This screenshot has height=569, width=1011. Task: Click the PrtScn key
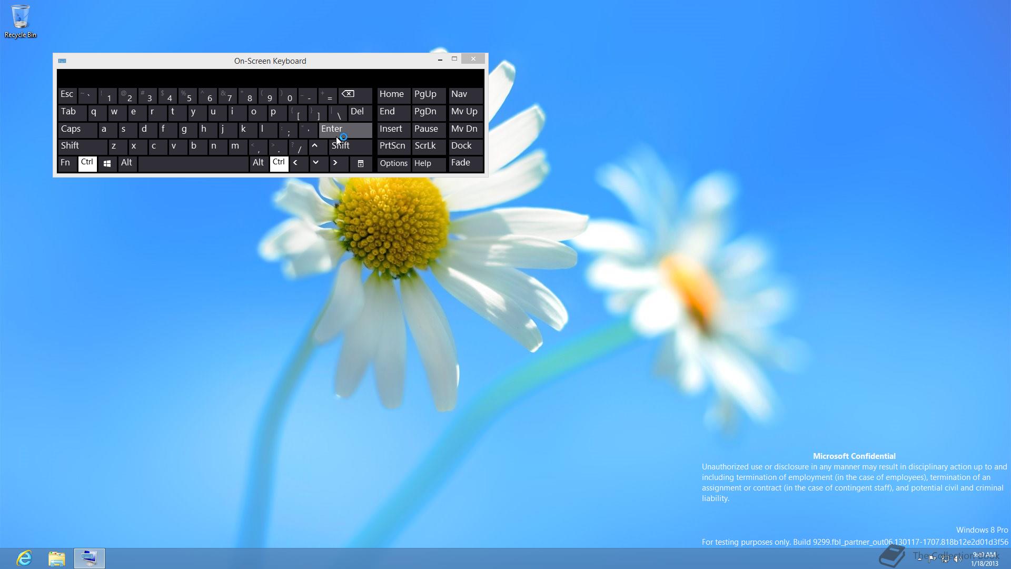click(x=394, y=146)
